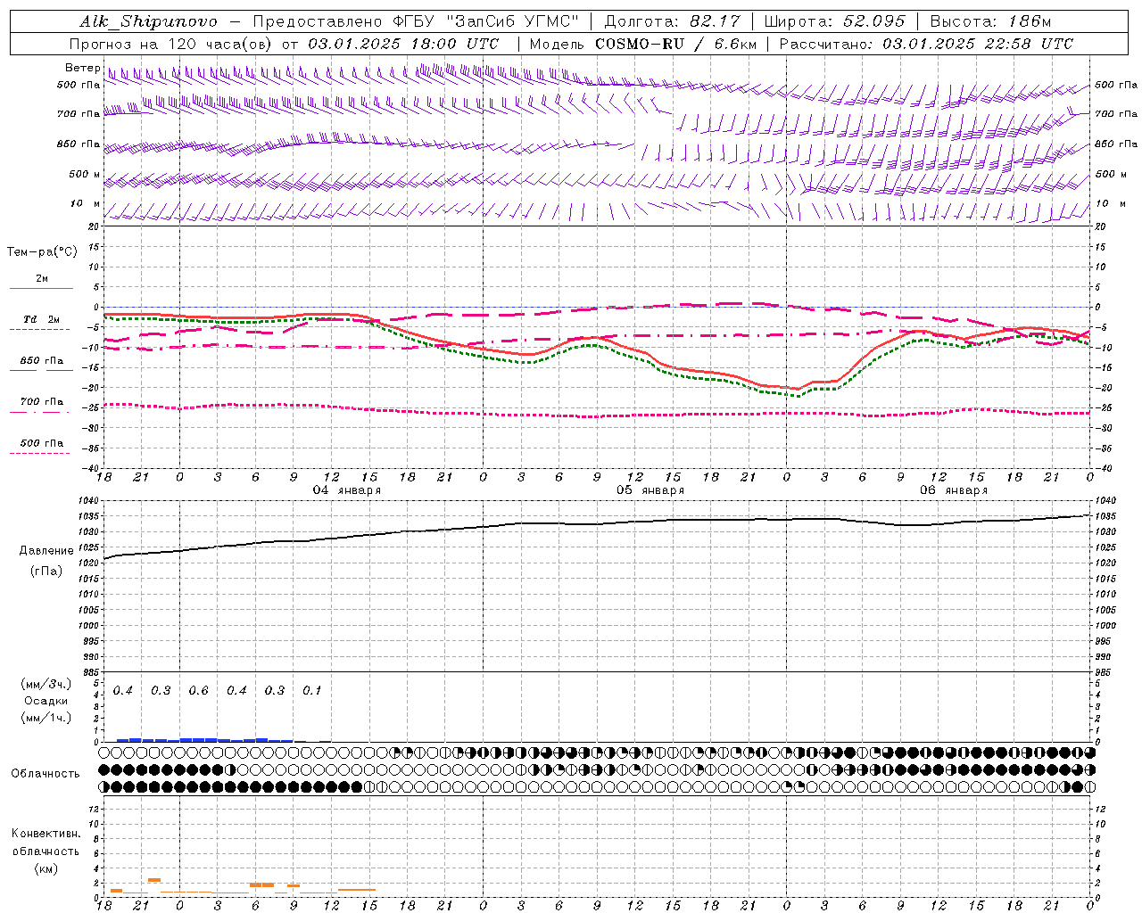Click the Ветер label of the wind panel
1142x913 pixels.
point(82,68)
